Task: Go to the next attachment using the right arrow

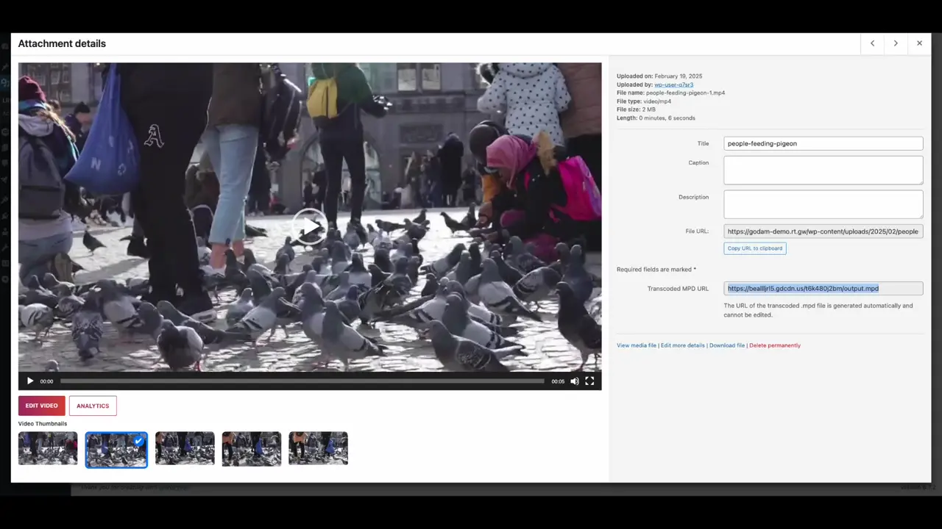Action: coord(896,43)
